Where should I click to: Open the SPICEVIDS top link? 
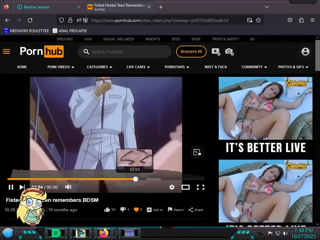pos(65,39)
